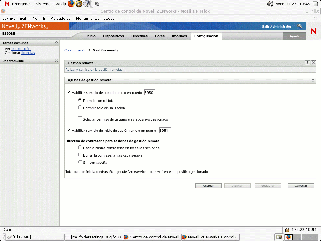321x241 pixels.
Task: Open help with the question mark icon
Action: coord(308,63)
